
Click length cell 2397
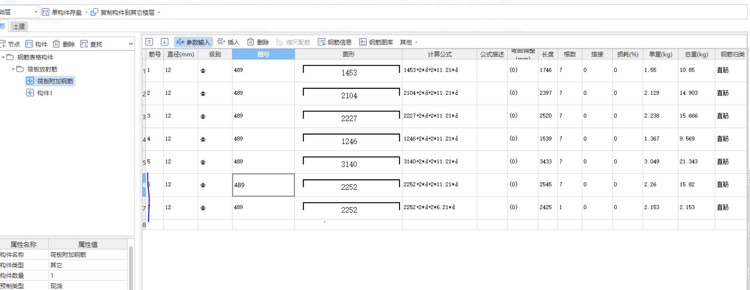click(548, 93)
